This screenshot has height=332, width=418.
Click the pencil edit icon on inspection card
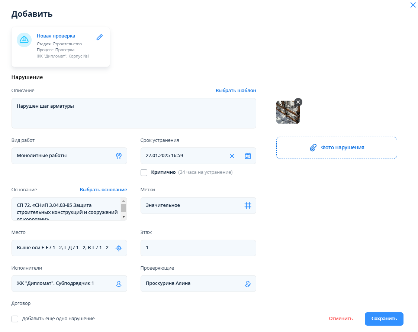pyautogui.click(x=99, y=37)
